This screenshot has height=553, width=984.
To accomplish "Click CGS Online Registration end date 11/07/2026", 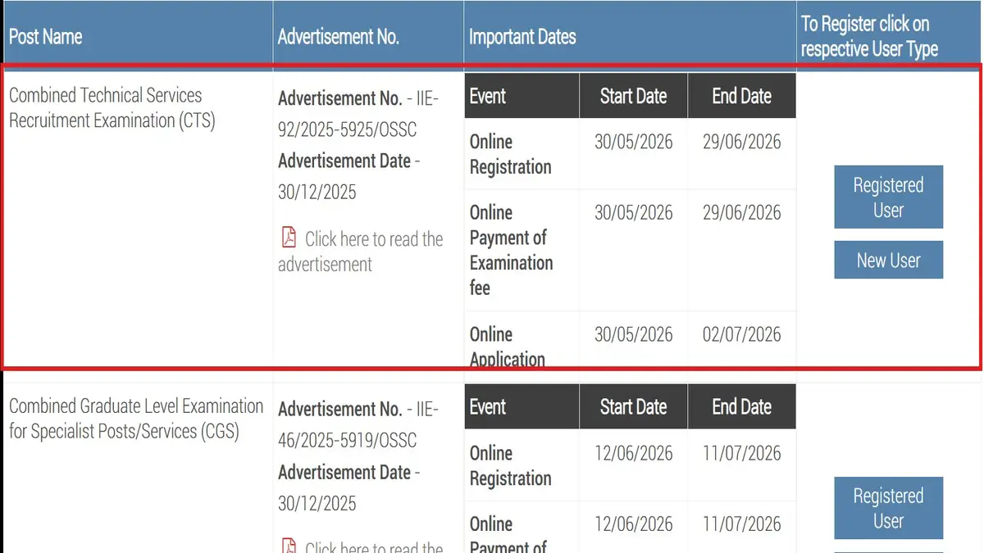I will 741,453.
